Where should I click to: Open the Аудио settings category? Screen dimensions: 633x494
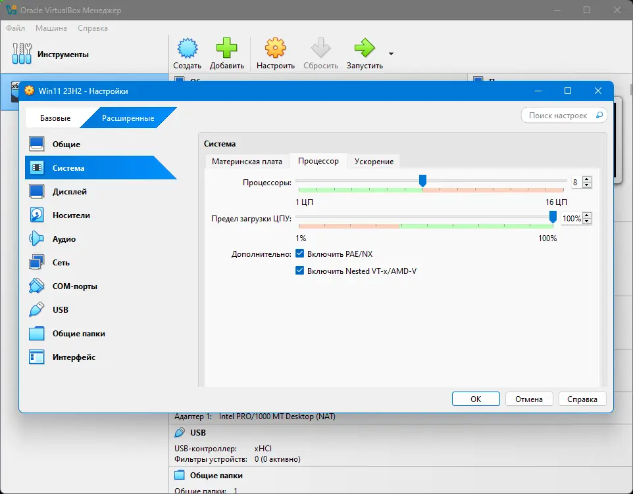[x=101, y=239]
